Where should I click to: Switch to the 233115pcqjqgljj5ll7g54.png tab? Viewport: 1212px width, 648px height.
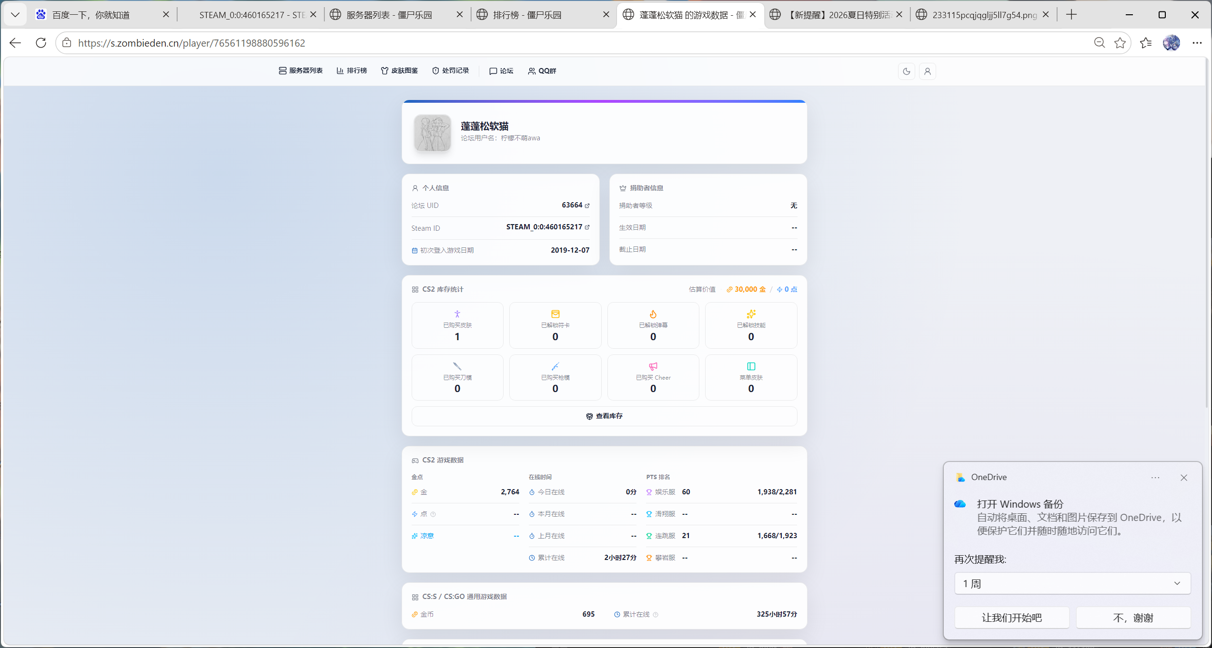[x=983, y=15]
